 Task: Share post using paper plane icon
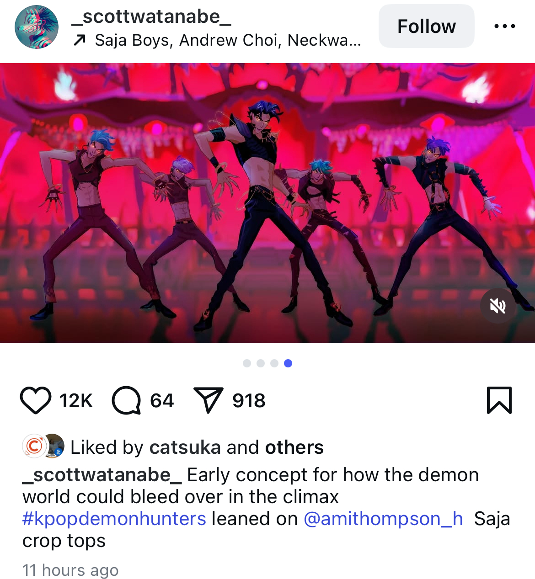coord(208,400)
